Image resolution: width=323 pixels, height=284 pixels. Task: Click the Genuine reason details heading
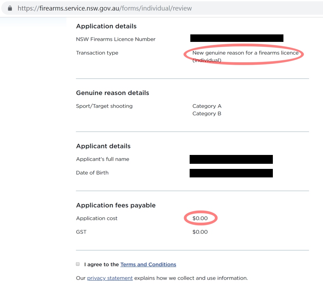[113, 93]
